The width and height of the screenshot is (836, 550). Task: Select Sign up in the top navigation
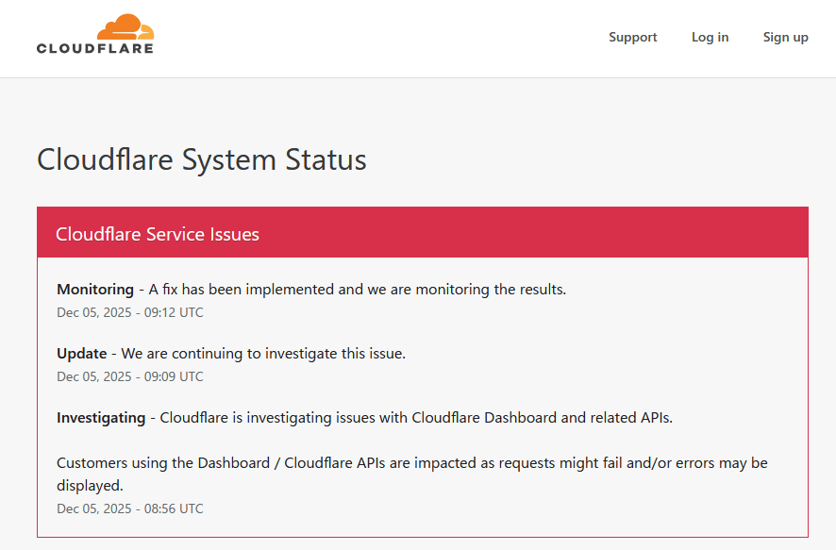tap(785, 37)
